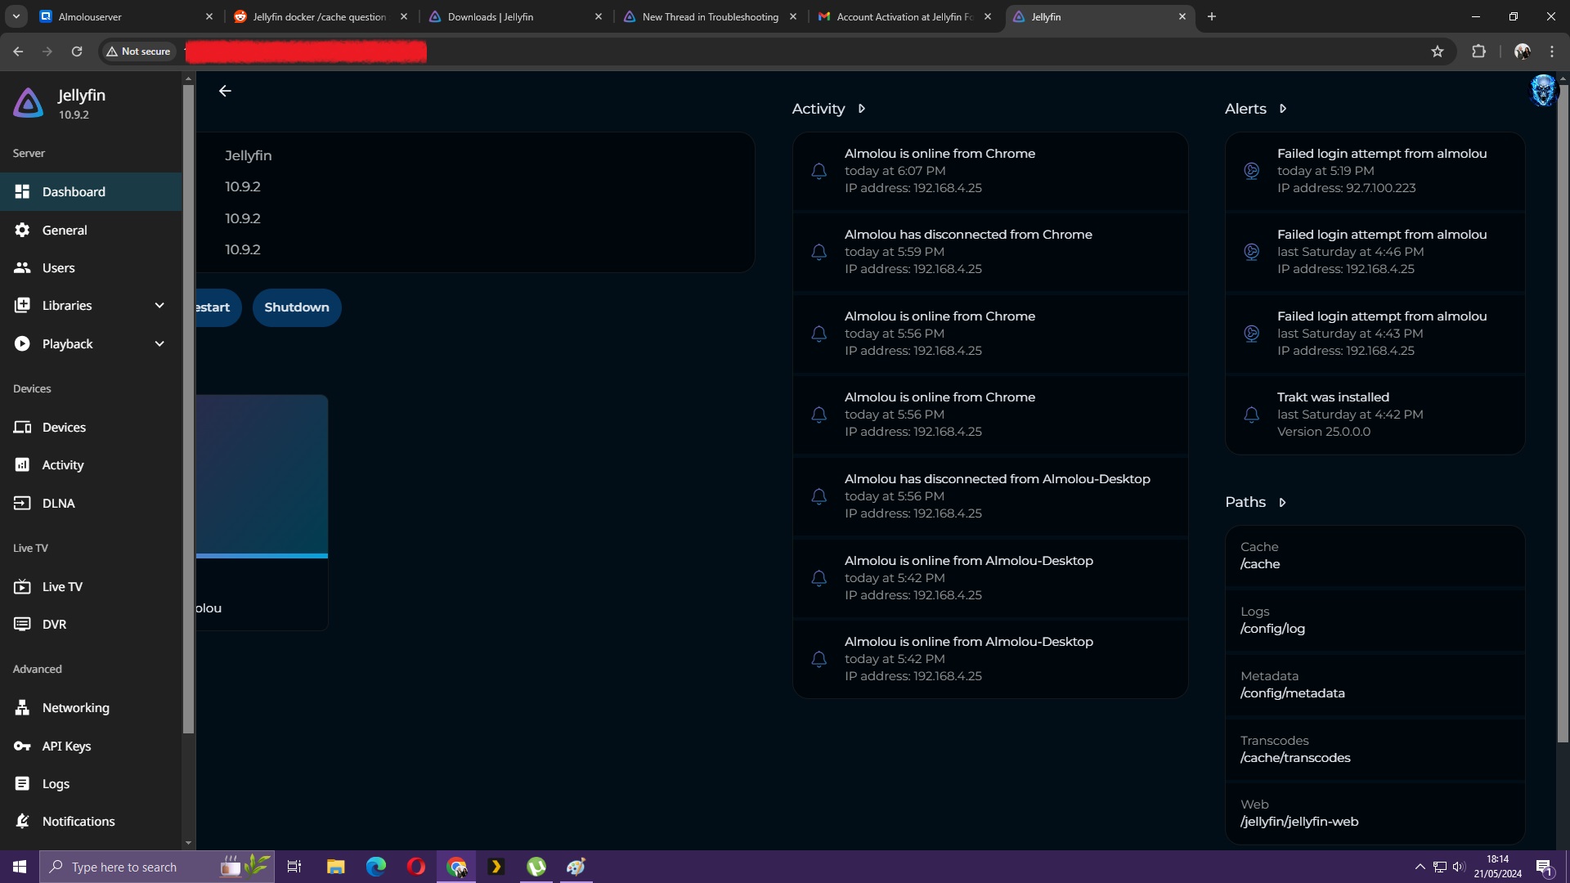Open Networking settings in sidebar
This screenshot has height=883, width=1570.
coord(75,708)
